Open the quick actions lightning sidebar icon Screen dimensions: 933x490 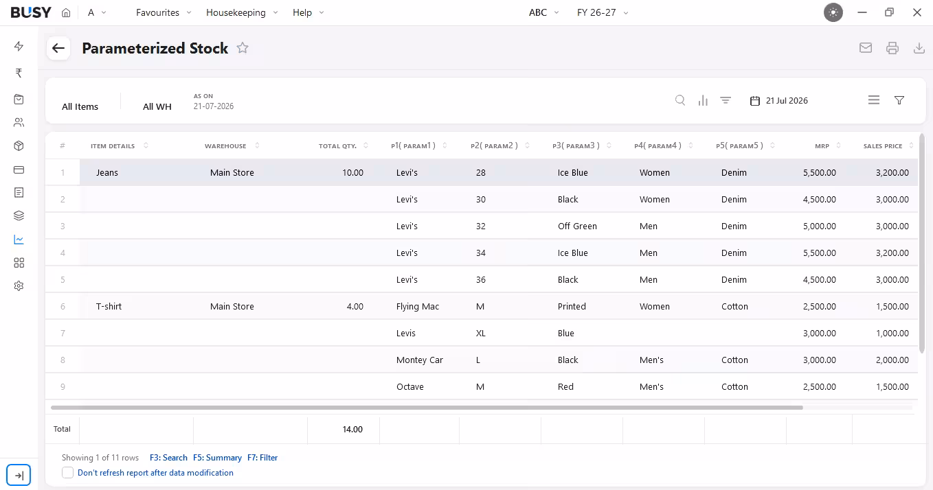[19, 46]
